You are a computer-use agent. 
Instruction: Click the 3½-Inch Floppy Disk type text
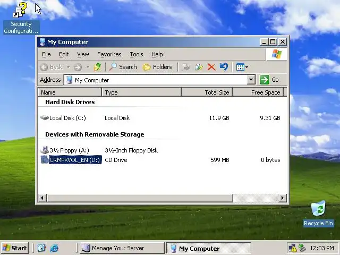point(131,150)
